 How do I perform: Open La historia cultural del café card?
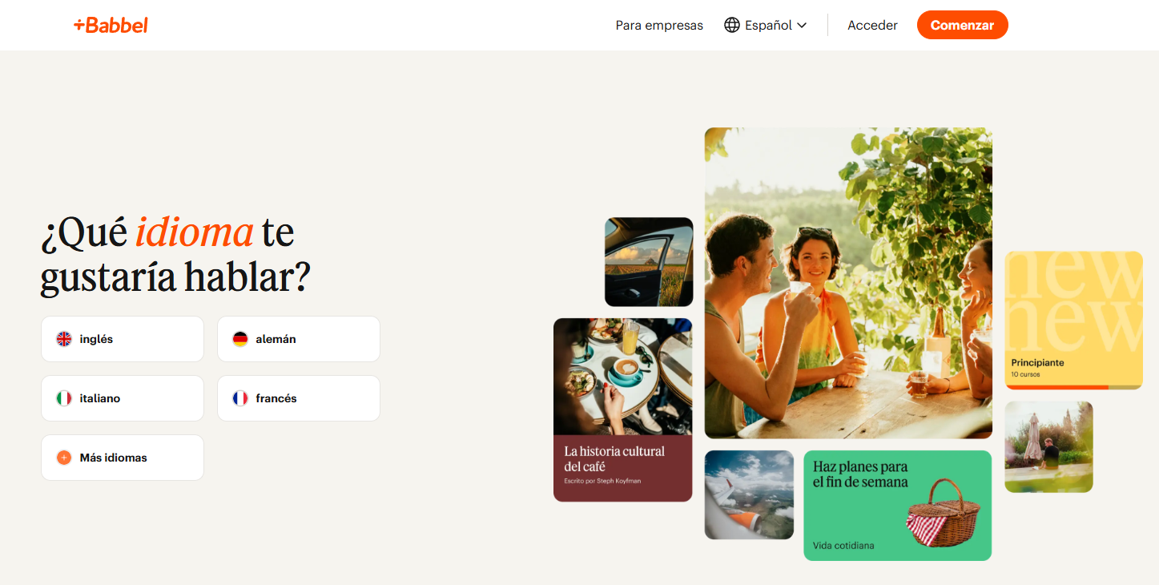622,409
